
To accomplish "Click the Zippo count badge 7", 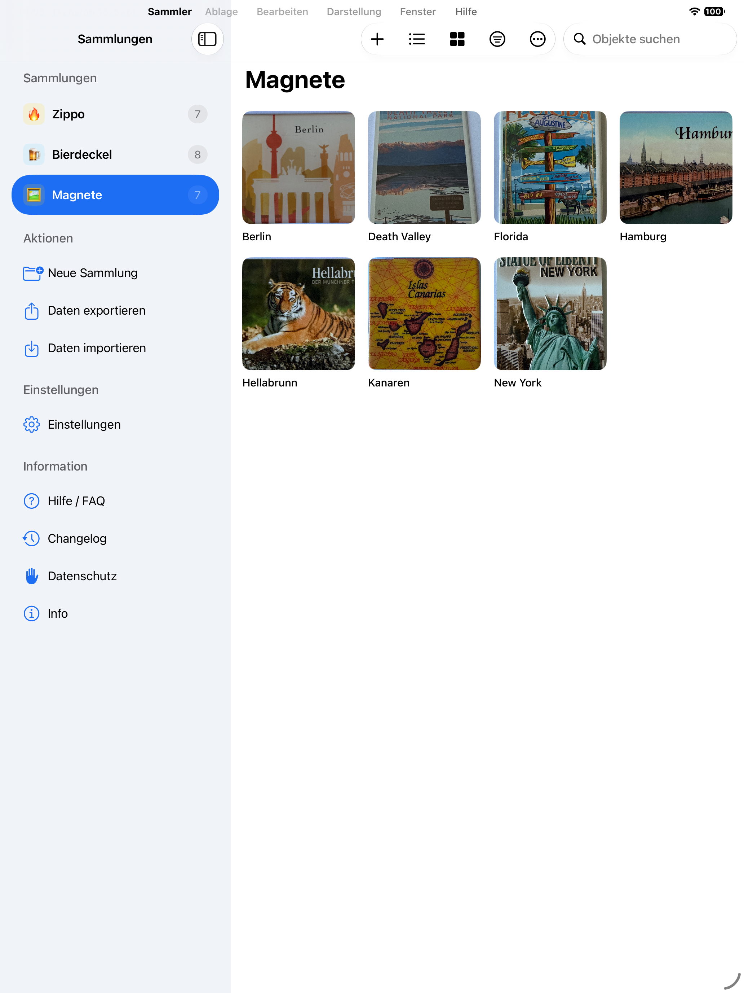I will 197,114.
